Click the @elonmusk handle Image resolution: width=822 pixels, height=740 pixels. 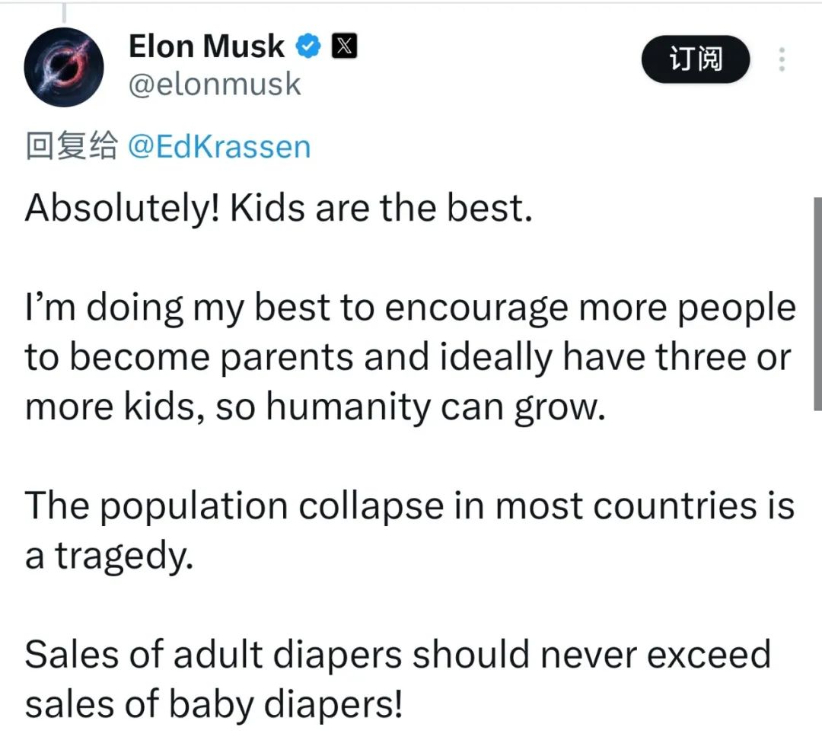(215, 85)
